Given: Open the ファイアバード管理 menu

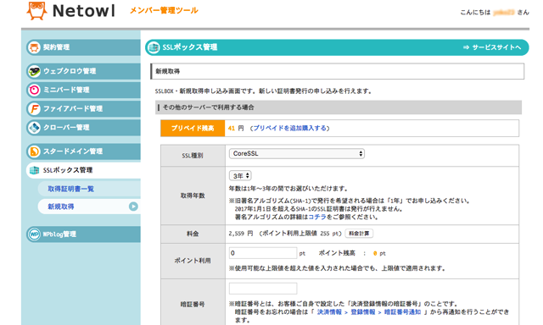Looking at the screenshot, I should pos(83,109).
